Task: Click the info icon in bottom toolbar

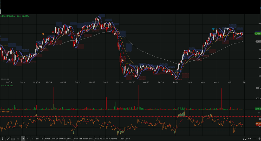Action: (x=3, y=139)
